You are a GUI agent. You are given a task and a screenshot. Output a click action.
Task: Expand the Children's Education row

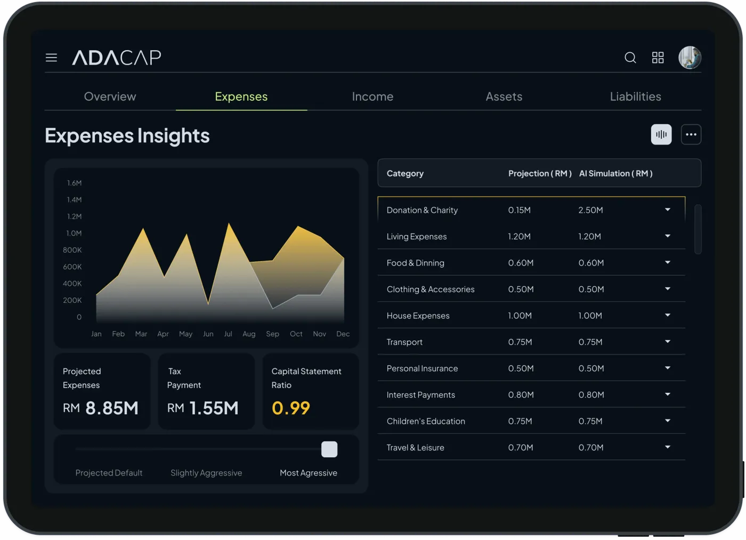[x=668, y=421]
